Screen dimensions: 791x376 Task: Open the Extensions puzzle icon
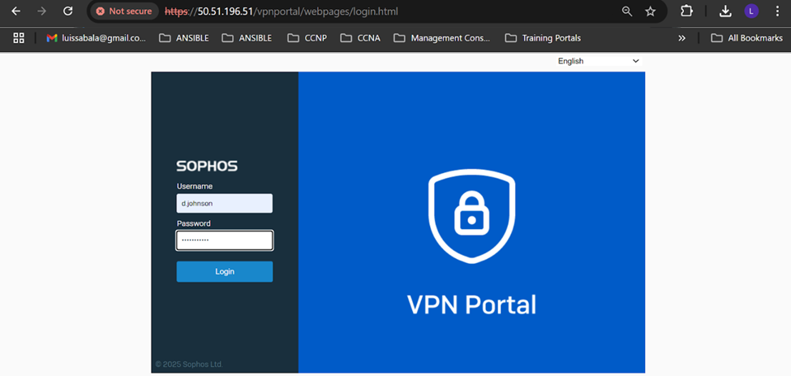(x=686, y=11)
